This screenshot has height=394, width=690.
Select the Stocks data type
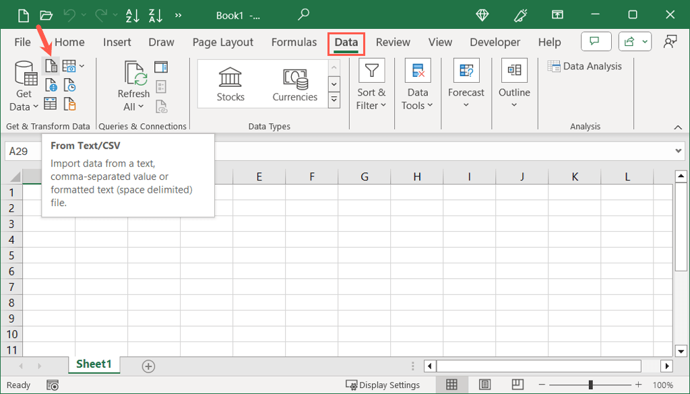230,84
